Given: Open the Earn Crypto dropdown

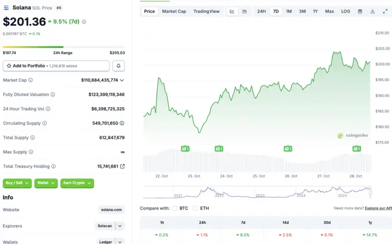Looking at the screenshot, I should tap(77, 183).
